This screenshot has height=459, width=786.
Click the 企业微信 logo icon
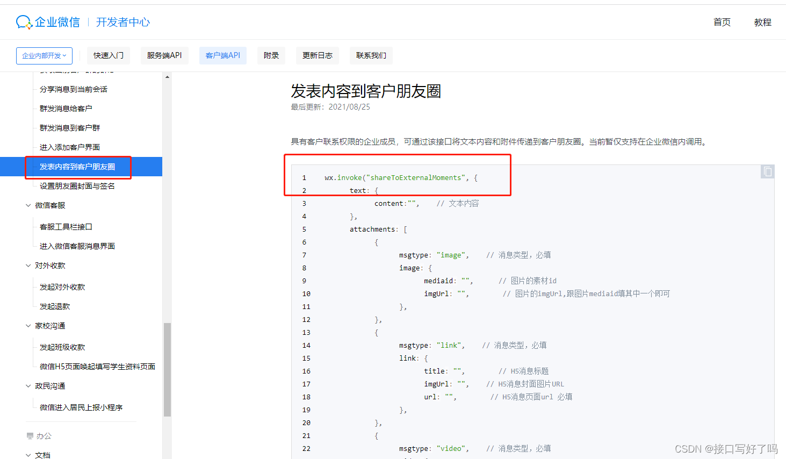tap(25, 22)
